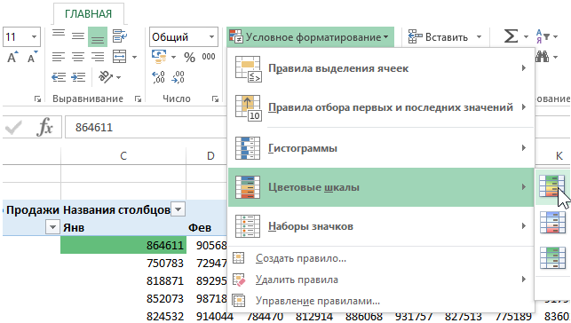Click the Янв column label
The width and height of the screenshot is (571, 323).
tap(74, 228)
